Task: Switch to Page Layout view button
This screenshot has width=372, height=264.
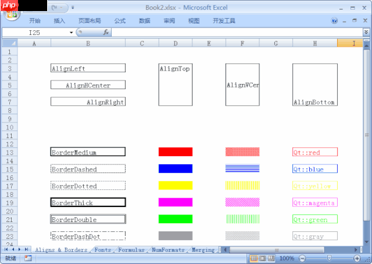Action: pos(263,258)
